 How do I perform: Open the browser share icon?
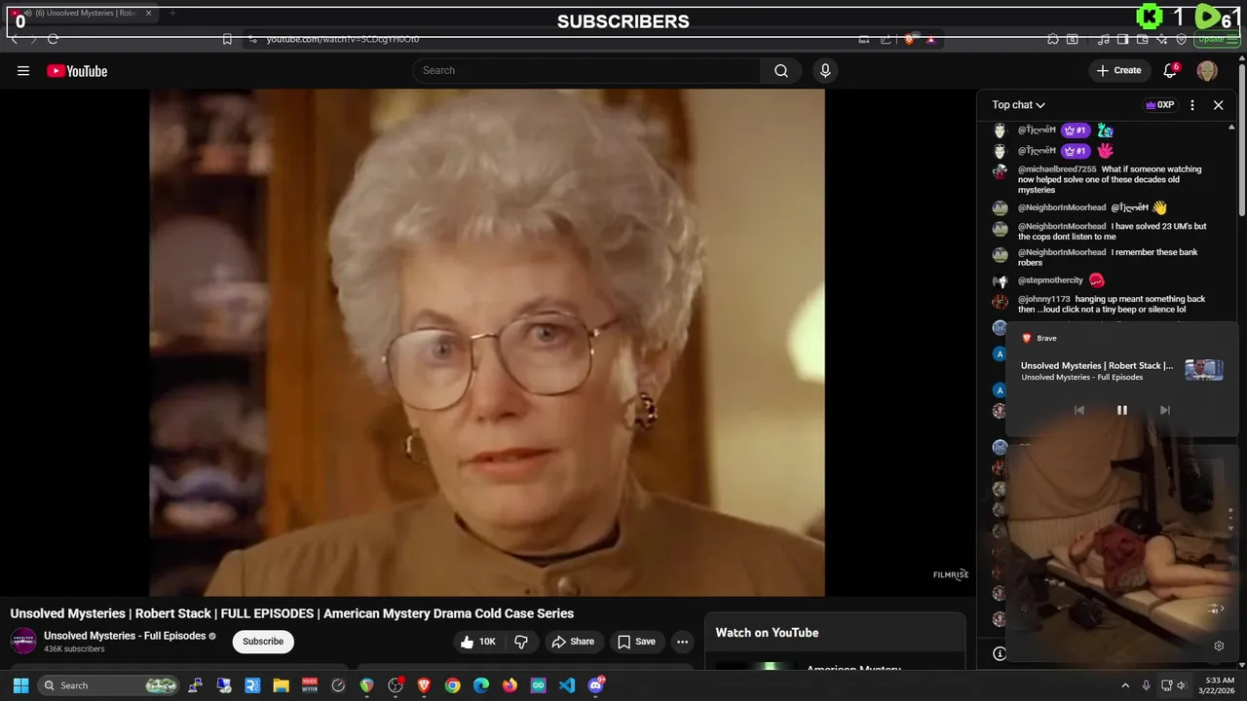[x=886, y=39]
